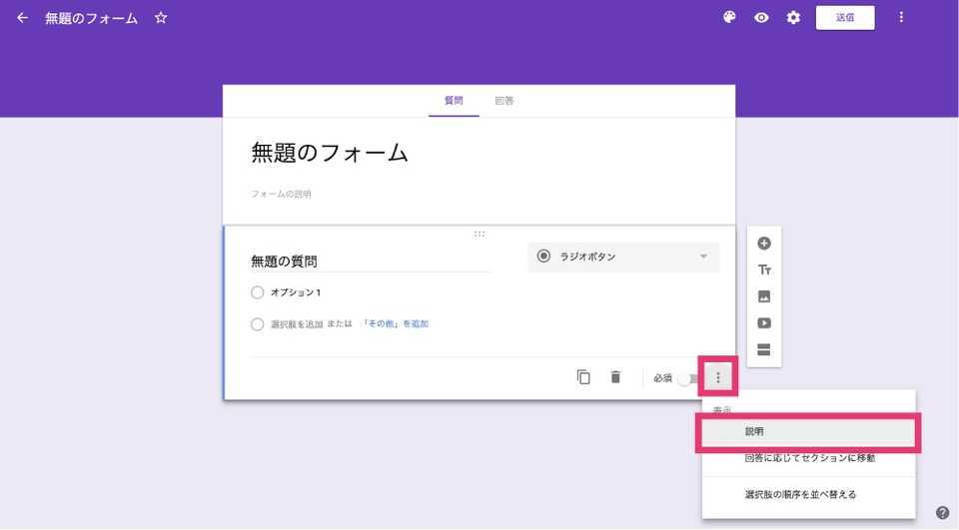This screenshot has height=530, width=959.
Task: Click the 送信 send button
Action: pos(845,18)
